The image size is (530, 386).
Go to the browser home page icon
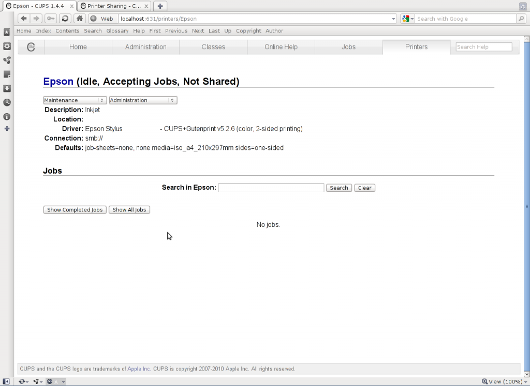coord(79,19)
